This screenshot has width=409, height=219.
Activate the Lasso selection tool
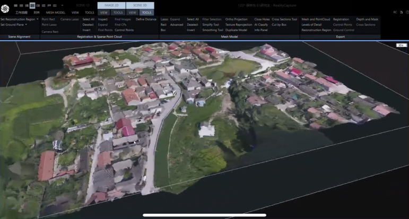pyautogui.click(x=164, y=19)
